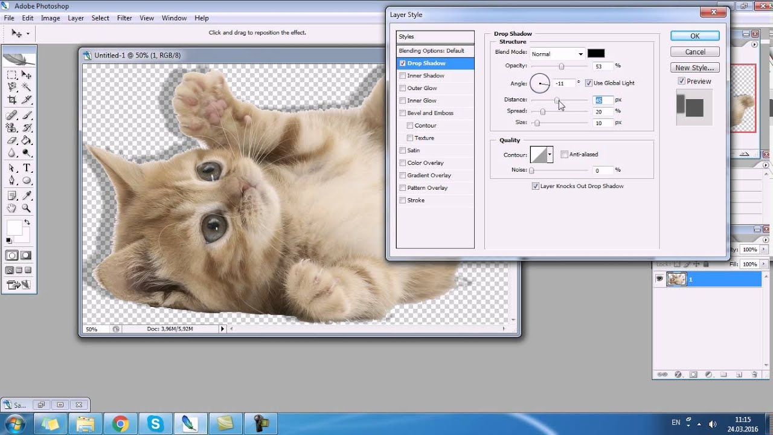Click the create new layer icon

click(x=740, y=375)
